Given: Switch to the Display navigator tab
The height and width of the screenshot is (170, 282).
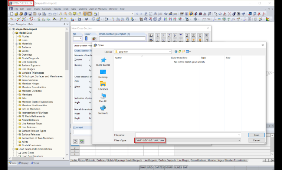Looking at the screenshot, I should [x=23, y=163].
